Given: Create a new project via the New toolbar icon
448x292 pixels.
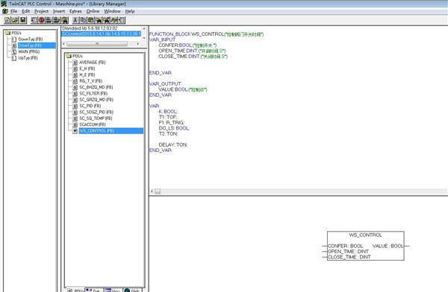Looking at the screenshot, I should click(x=7, y=20).
